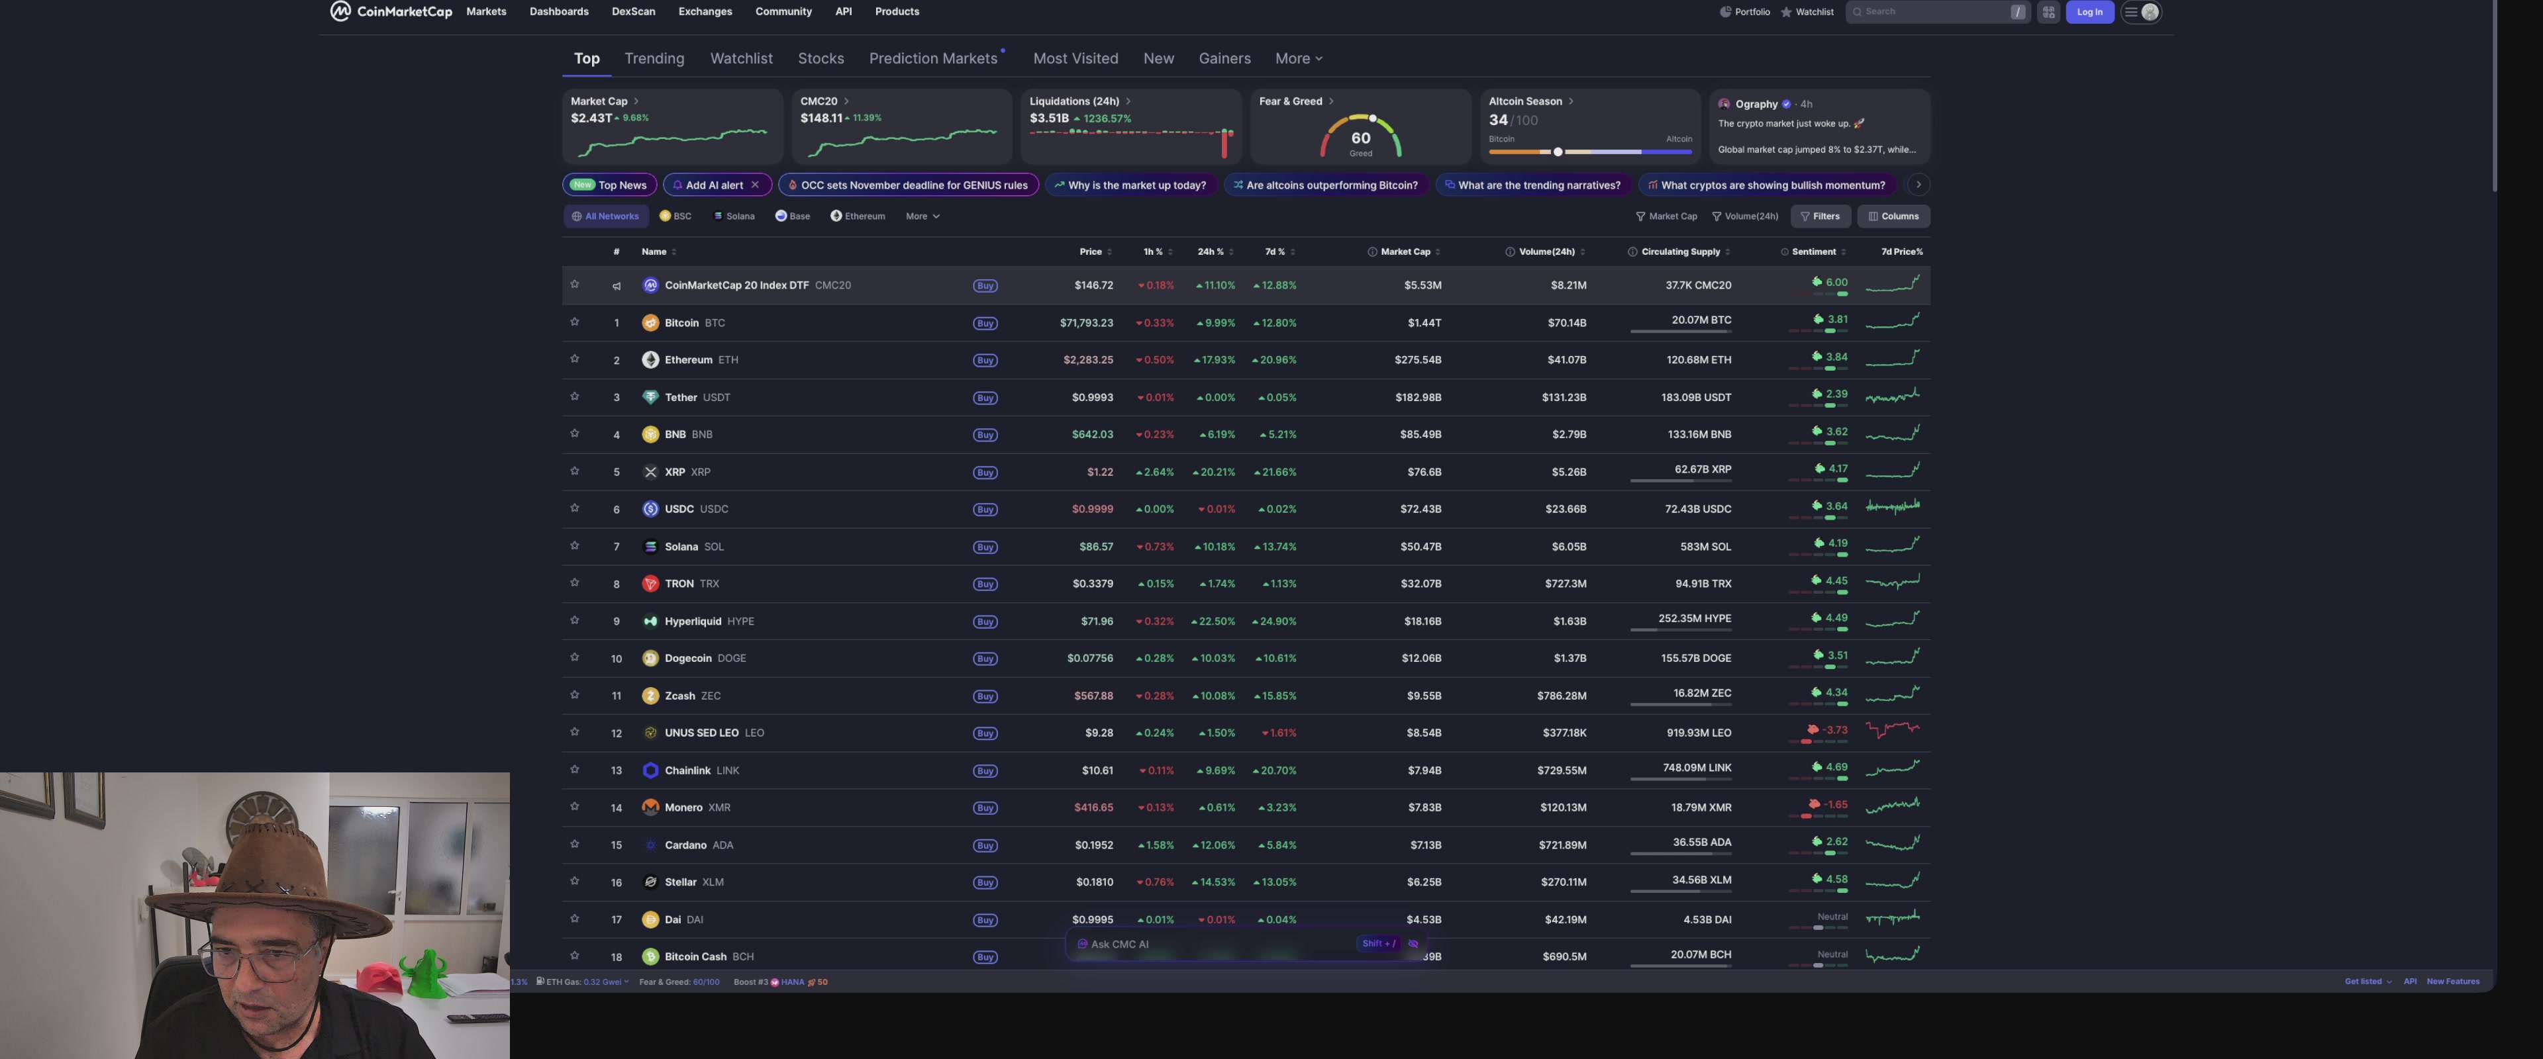
Task: Open the Volume(24h) filter dropdown
Action: coord(1744,216)
